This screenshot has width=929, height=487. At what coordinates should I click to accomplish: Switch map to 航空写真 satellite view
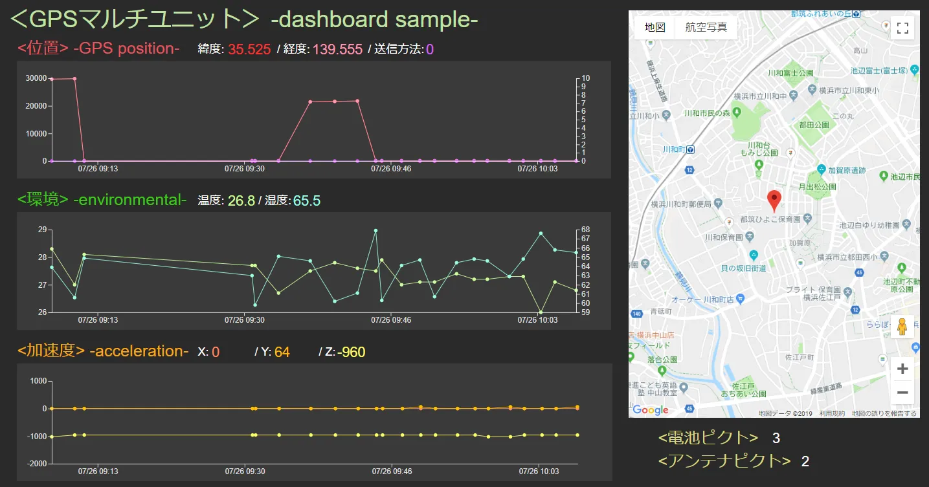pos(706,27)
